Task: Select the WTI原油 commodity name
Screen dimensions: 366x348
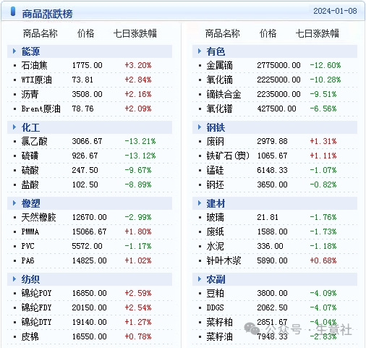Action: [37, 80]
